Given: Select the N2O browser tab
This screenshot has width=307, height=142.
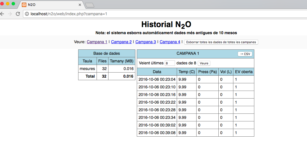Looking at the screenshot, I should 51,5.
